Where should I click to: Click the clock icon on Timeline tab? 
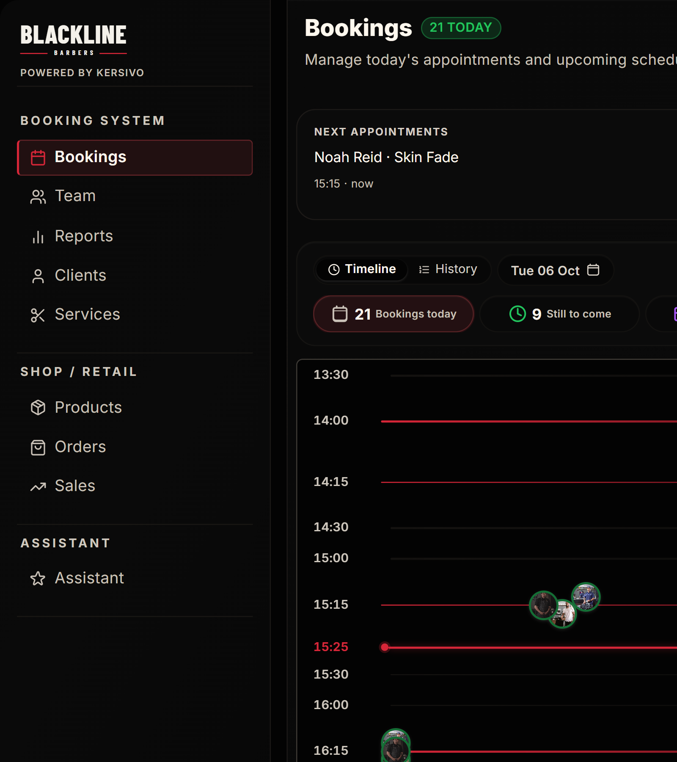(334, 270)
